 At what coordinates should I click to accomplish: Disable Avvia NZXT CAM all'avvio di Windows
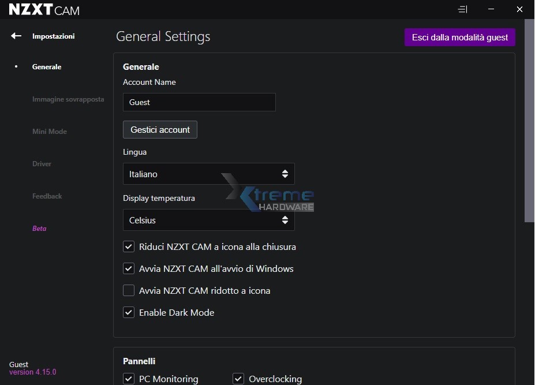click(129, 268)
